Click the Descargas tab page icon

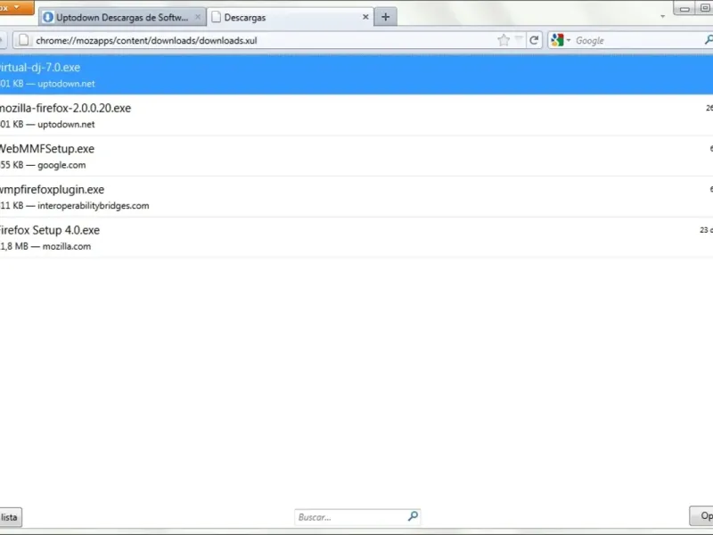click(x=217, y=17)
